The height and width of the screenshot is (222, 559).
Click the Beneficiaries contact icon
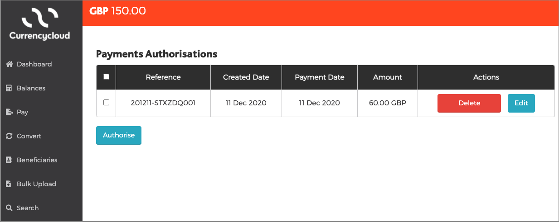9,160
